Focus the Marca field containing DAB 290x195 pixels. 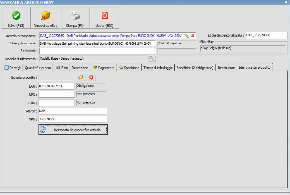pos(73,111)
